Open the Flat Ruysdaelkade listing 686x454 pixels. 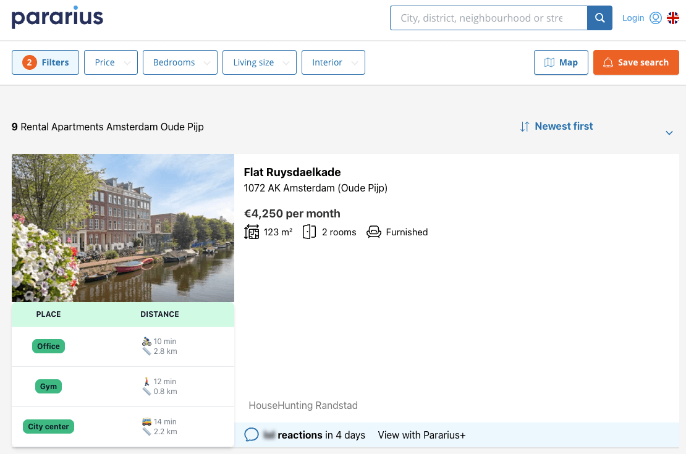pyautogui.click(x=292, y=172)
